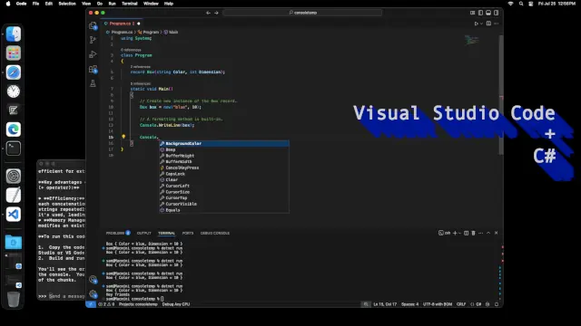The width and height of the screenshot is (581, 326).
Task: Kill the terminal with trash icon
Action: click(x=473, y=234)
